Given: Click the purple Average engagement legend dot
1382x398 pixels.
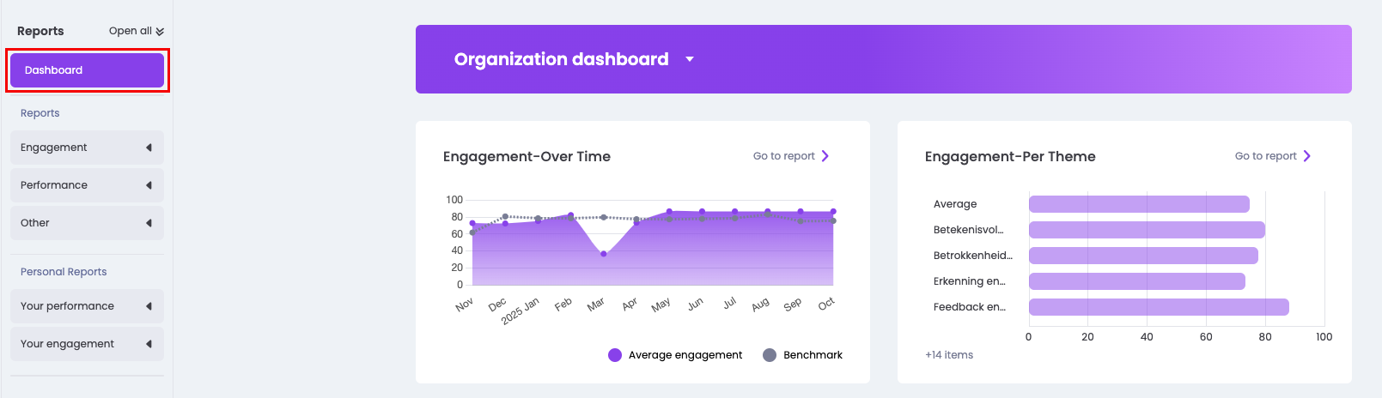Looking at the screenshot, I should click(x=615, y=355).
